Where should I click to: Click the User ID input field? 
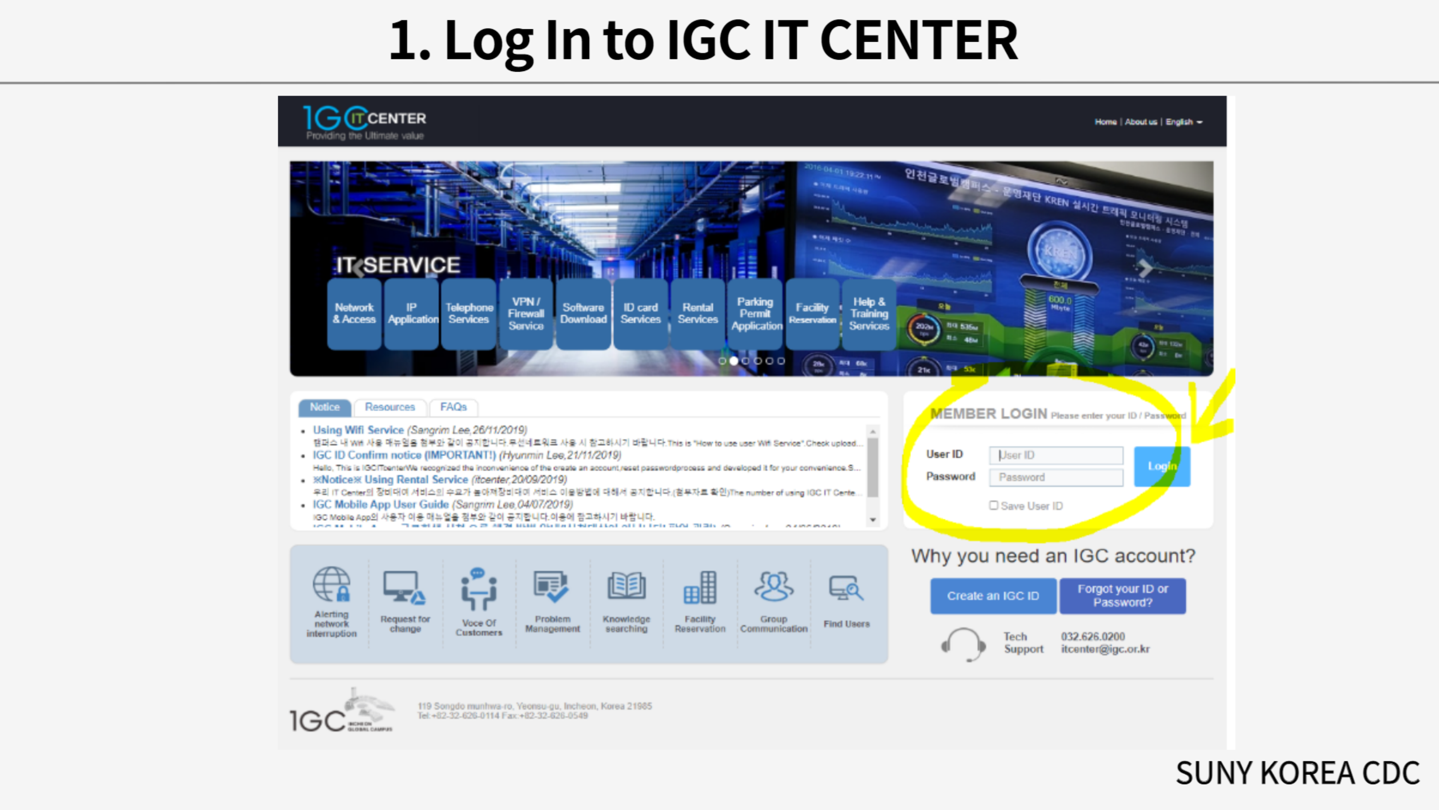tap(1056, 455)
